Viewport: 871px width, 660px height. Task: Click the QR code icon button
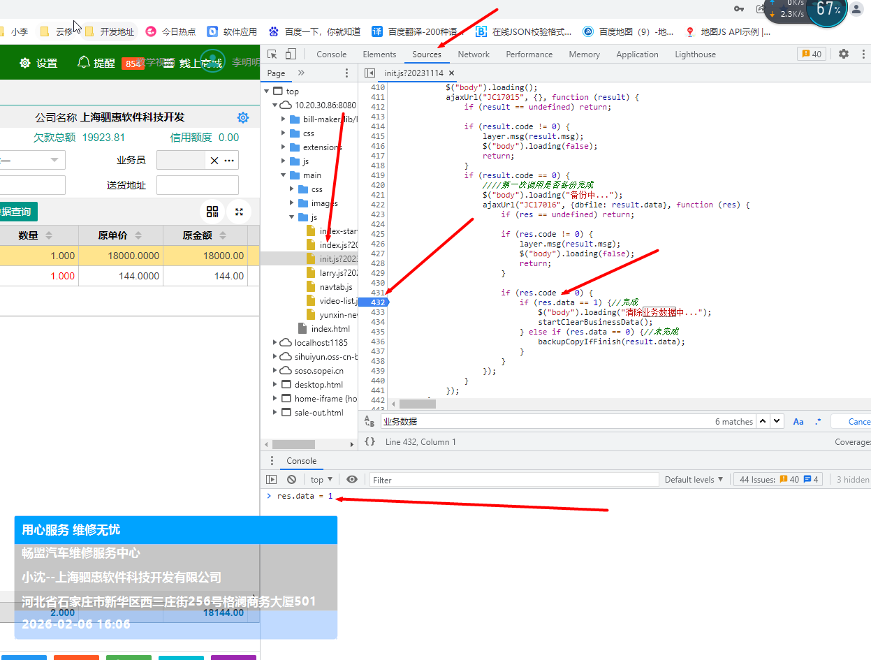tap(213, 212)
